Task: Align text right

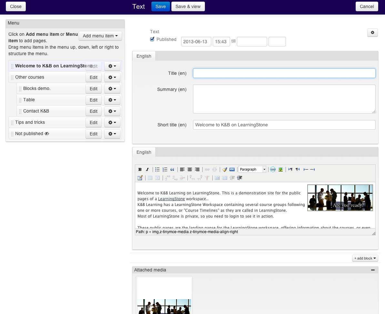Action: click(197, 169)
